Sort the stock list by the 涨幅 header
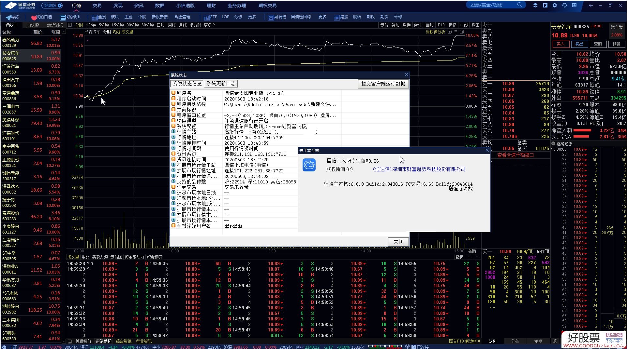This screenshot has height=349, width=627. [x=56, y=32]
